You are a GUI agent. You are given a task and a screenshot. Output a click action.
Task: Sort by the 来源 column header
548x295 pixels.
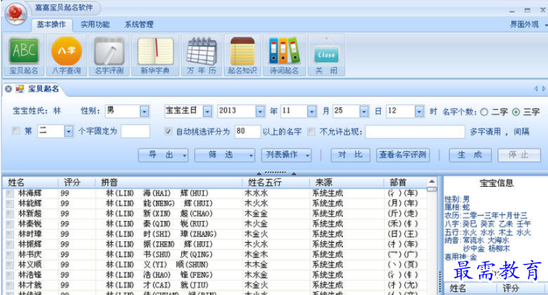pos(347,182)
